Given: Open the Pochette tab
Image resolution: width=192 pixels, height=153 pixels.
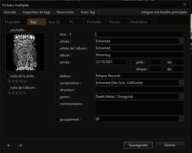Looking at the screenshot, I should point(95,22).
